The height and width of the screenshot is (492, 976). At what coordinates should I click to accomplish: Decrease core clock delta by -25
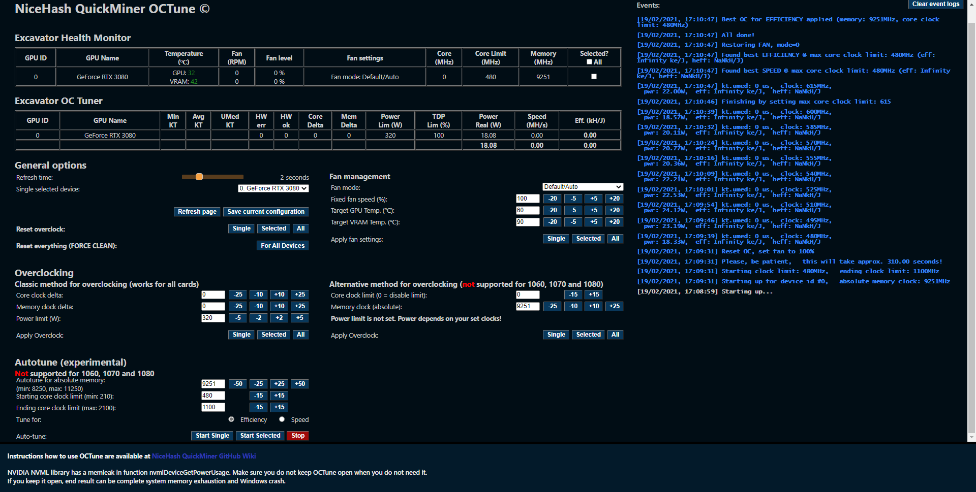(237, 294)
